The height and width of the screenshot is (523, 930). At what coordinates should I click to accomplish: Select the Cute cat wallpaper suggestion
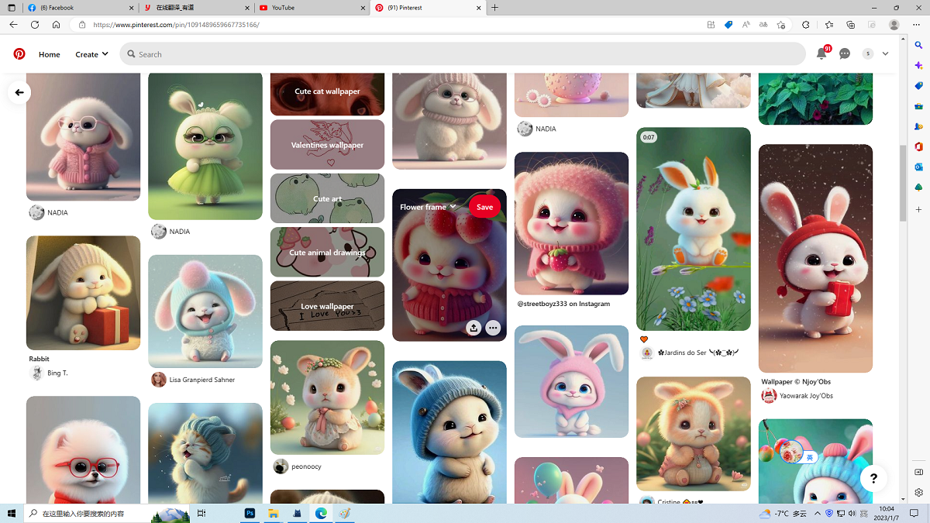pos(327,92)
